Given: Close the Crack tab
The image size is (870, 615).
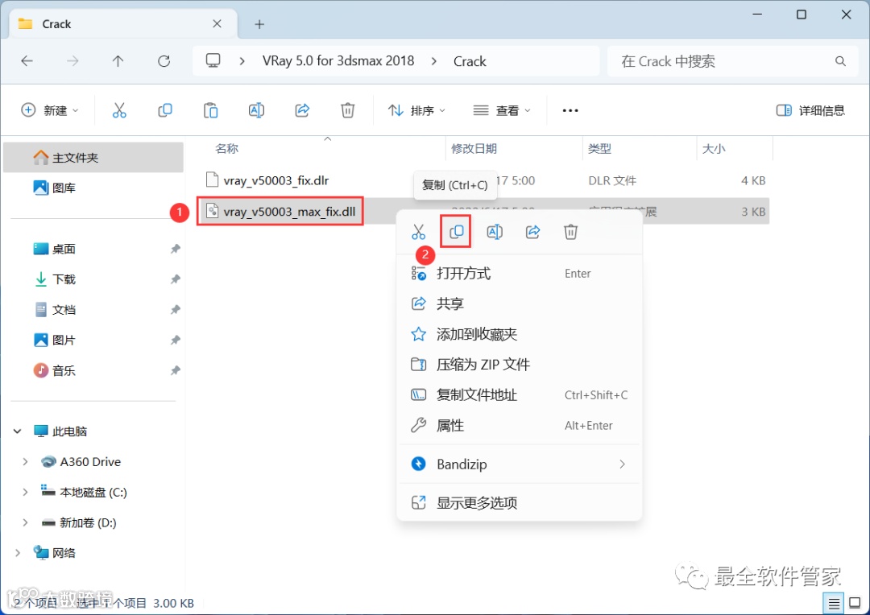Looking at the screenshot, I should 217,24.
